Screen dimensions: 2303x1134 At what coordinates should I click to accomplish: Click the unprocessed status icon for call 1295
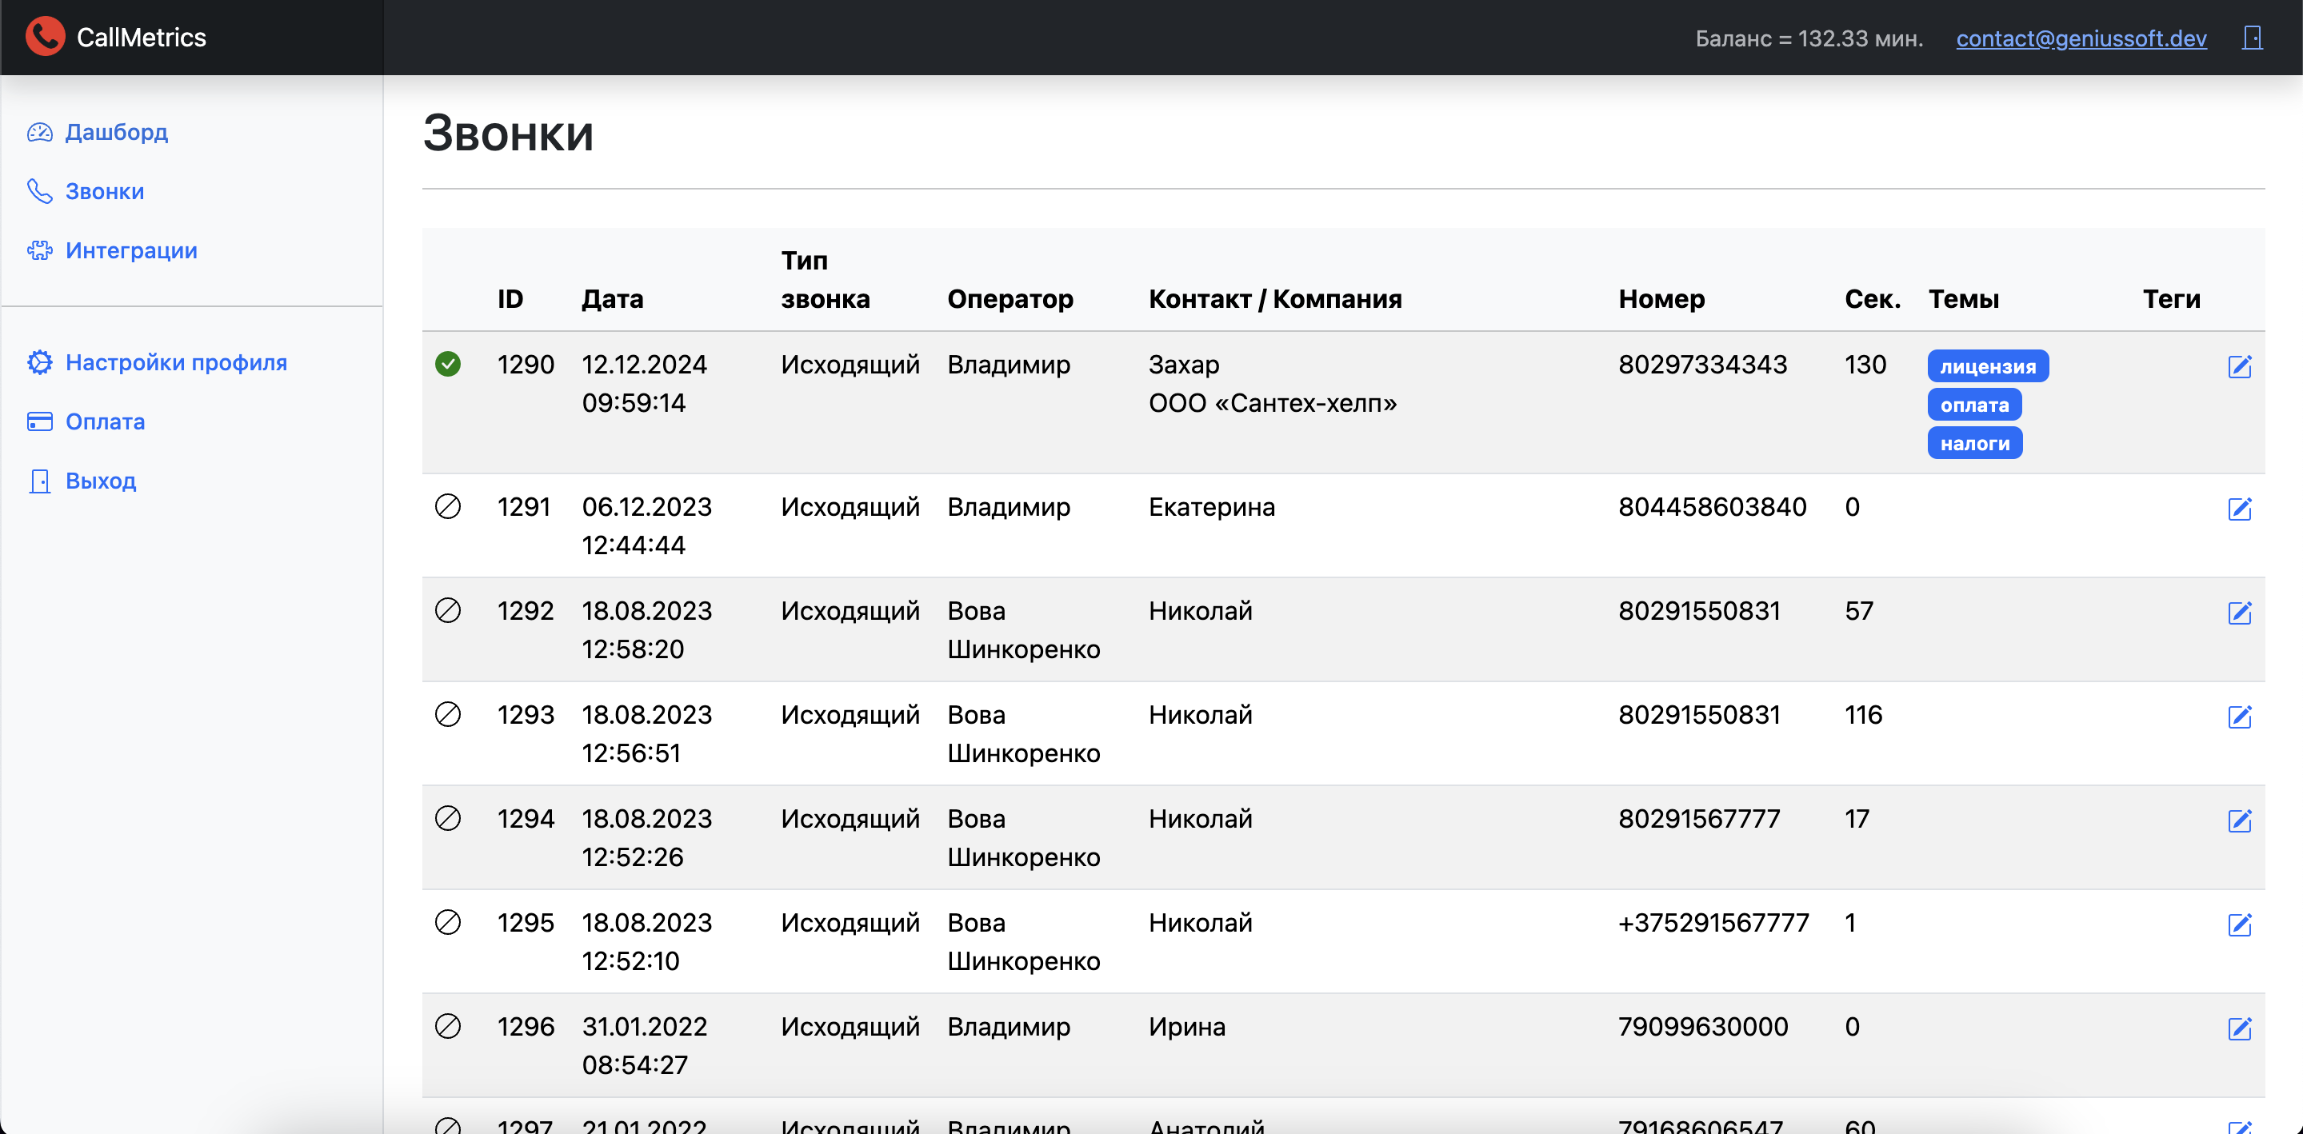448,921
